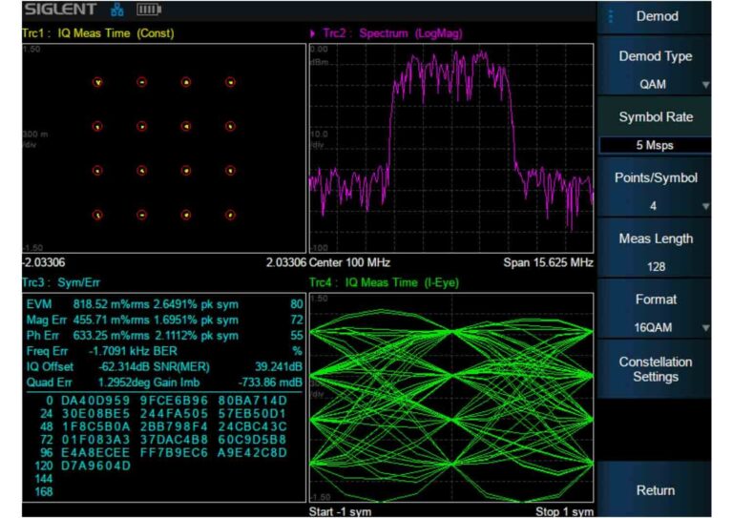Screen dimensions: 733x518
Task: Select Trc3 Sym/Err trace title
Action: 61,282
